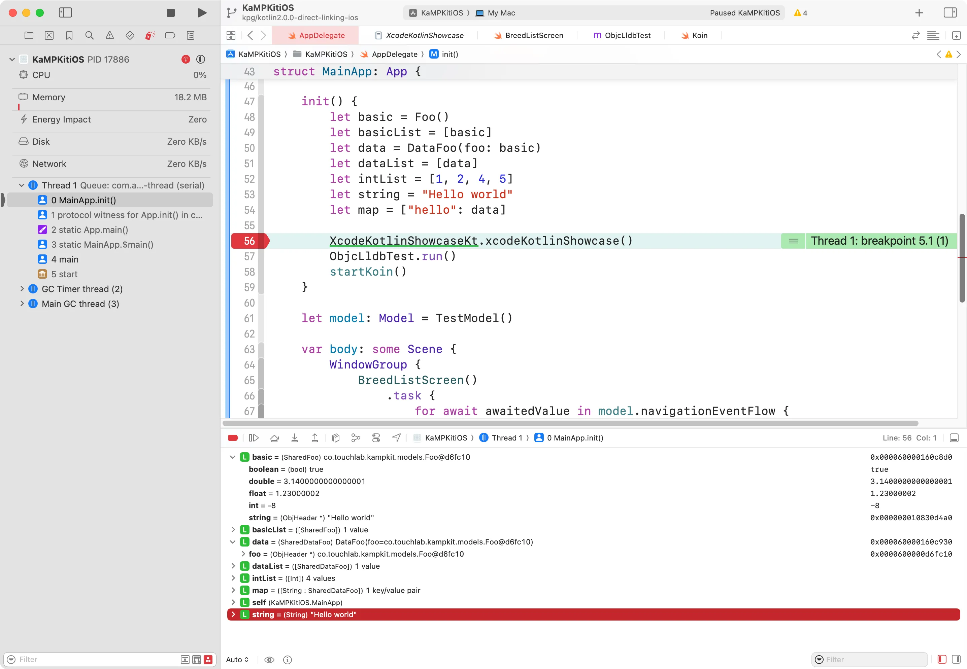Click Continue program execution button
This screenshot has width=967, height=669.
254,437
